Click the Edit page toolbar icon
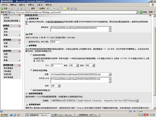This screenshot has height=117, width=156. pos(61,9)
